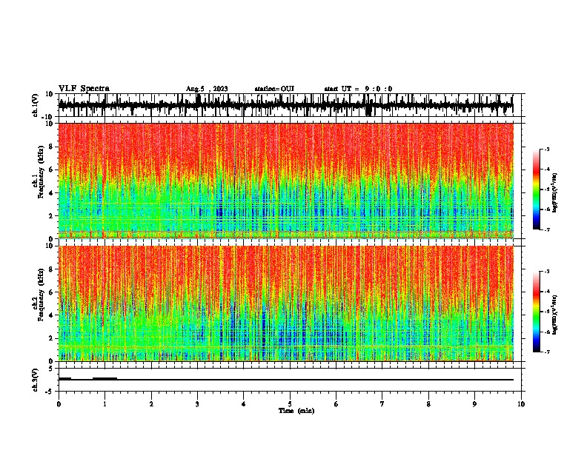Click the 'VLF Spectra' plot title
Screen dimensions: 587x453
click(84, 89)
